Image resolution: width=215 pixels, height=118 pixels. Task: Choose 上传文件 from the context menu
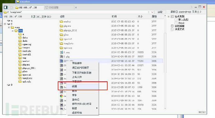pos(77,77)
